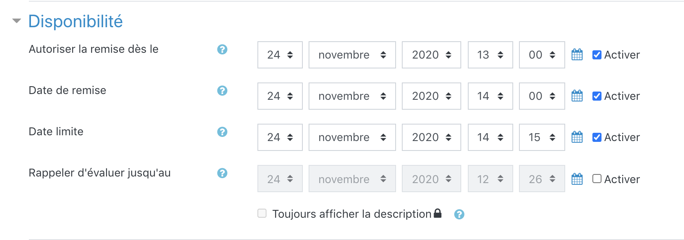The image size is (684, 240).
Task: Open minute dropdown showing 15 for Date limite
Action: point(542,137)
